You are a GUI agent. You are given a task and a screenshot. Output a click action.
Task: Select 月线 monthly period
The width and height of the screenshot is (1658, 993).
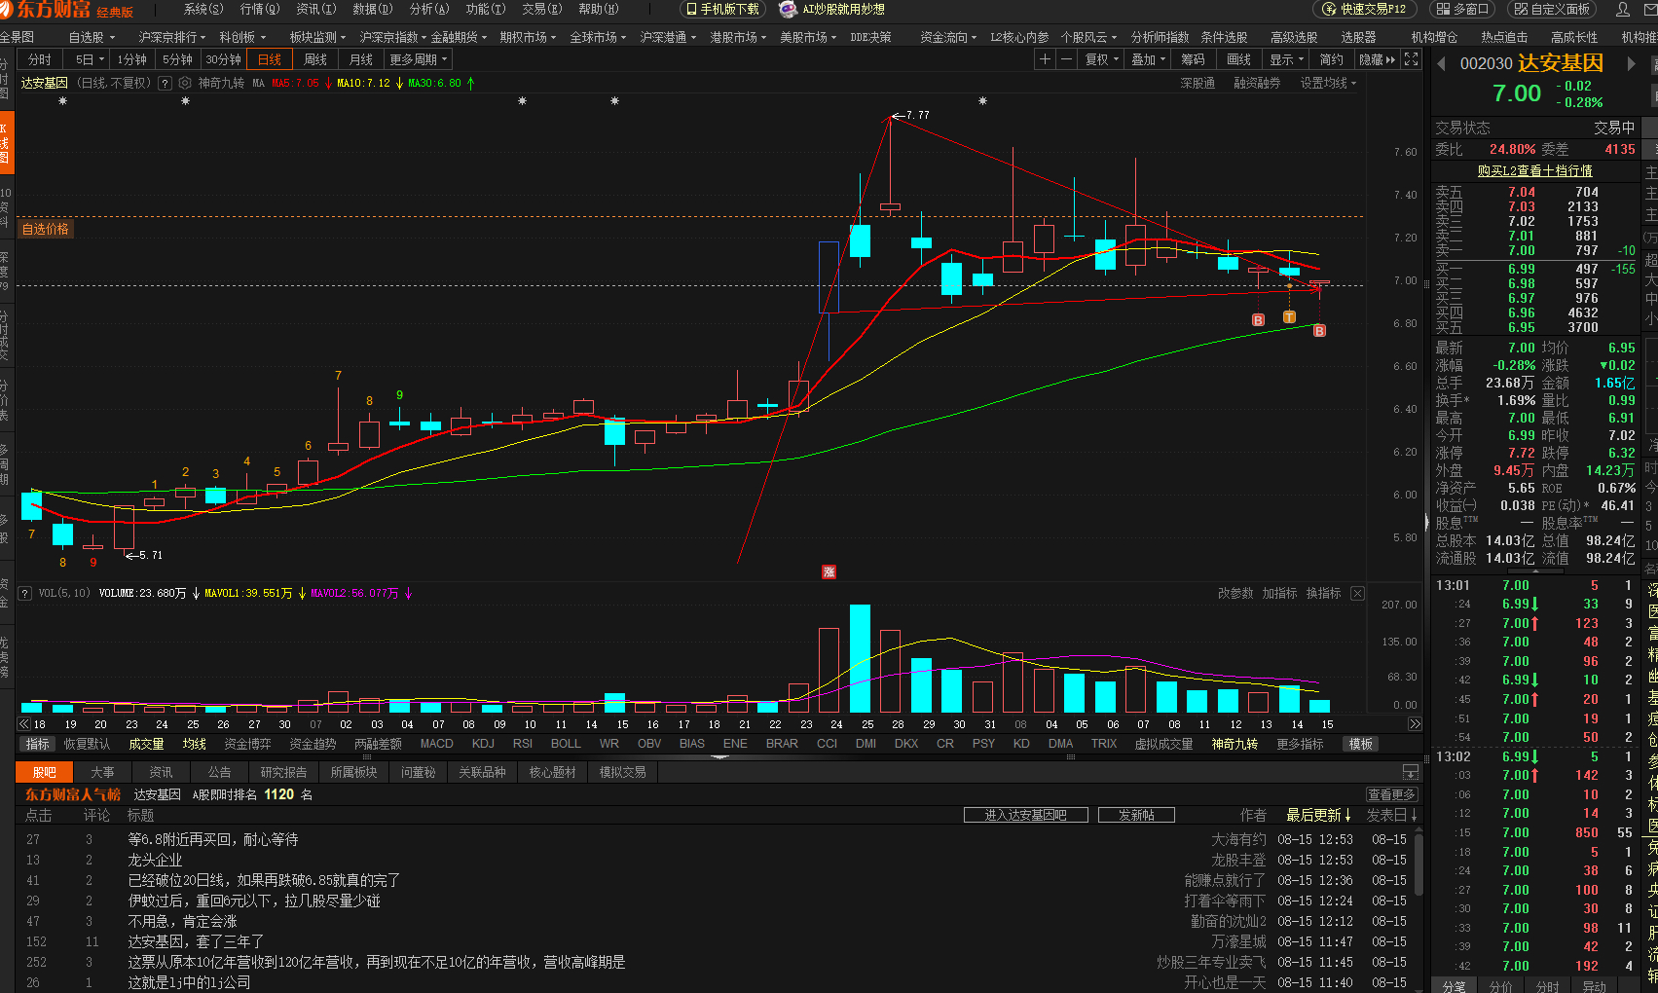pyautogui.click(x=361, y=59)
